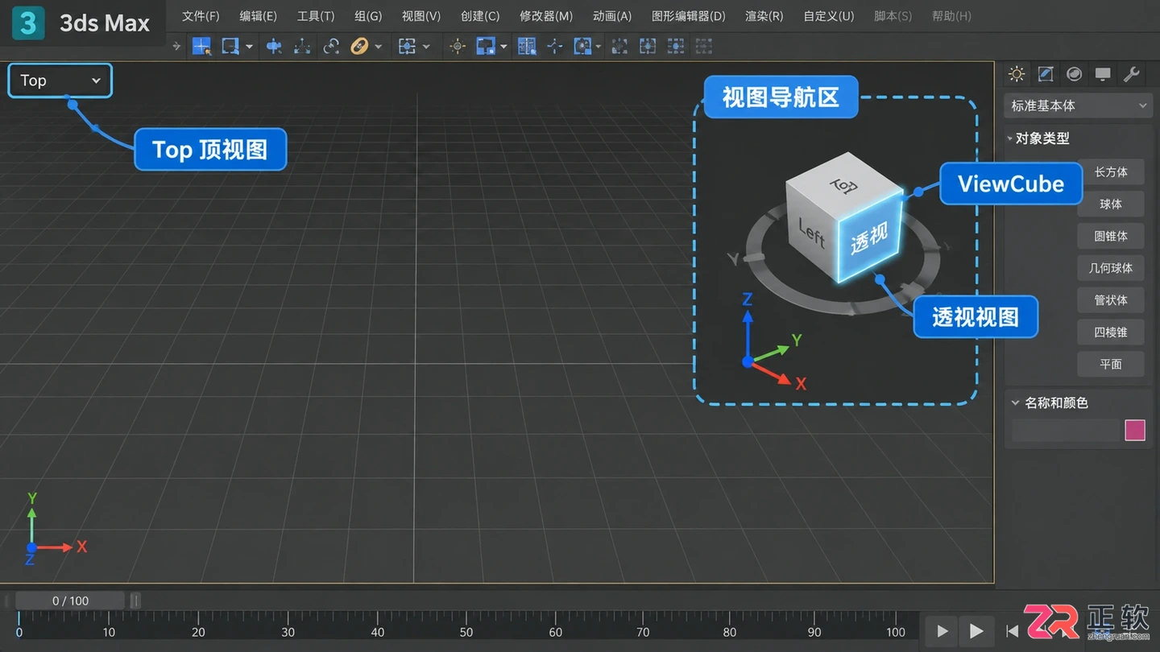1160x652 pixels.
Task: Click the orange chain link toolbar icon
Action: (359, 47)
